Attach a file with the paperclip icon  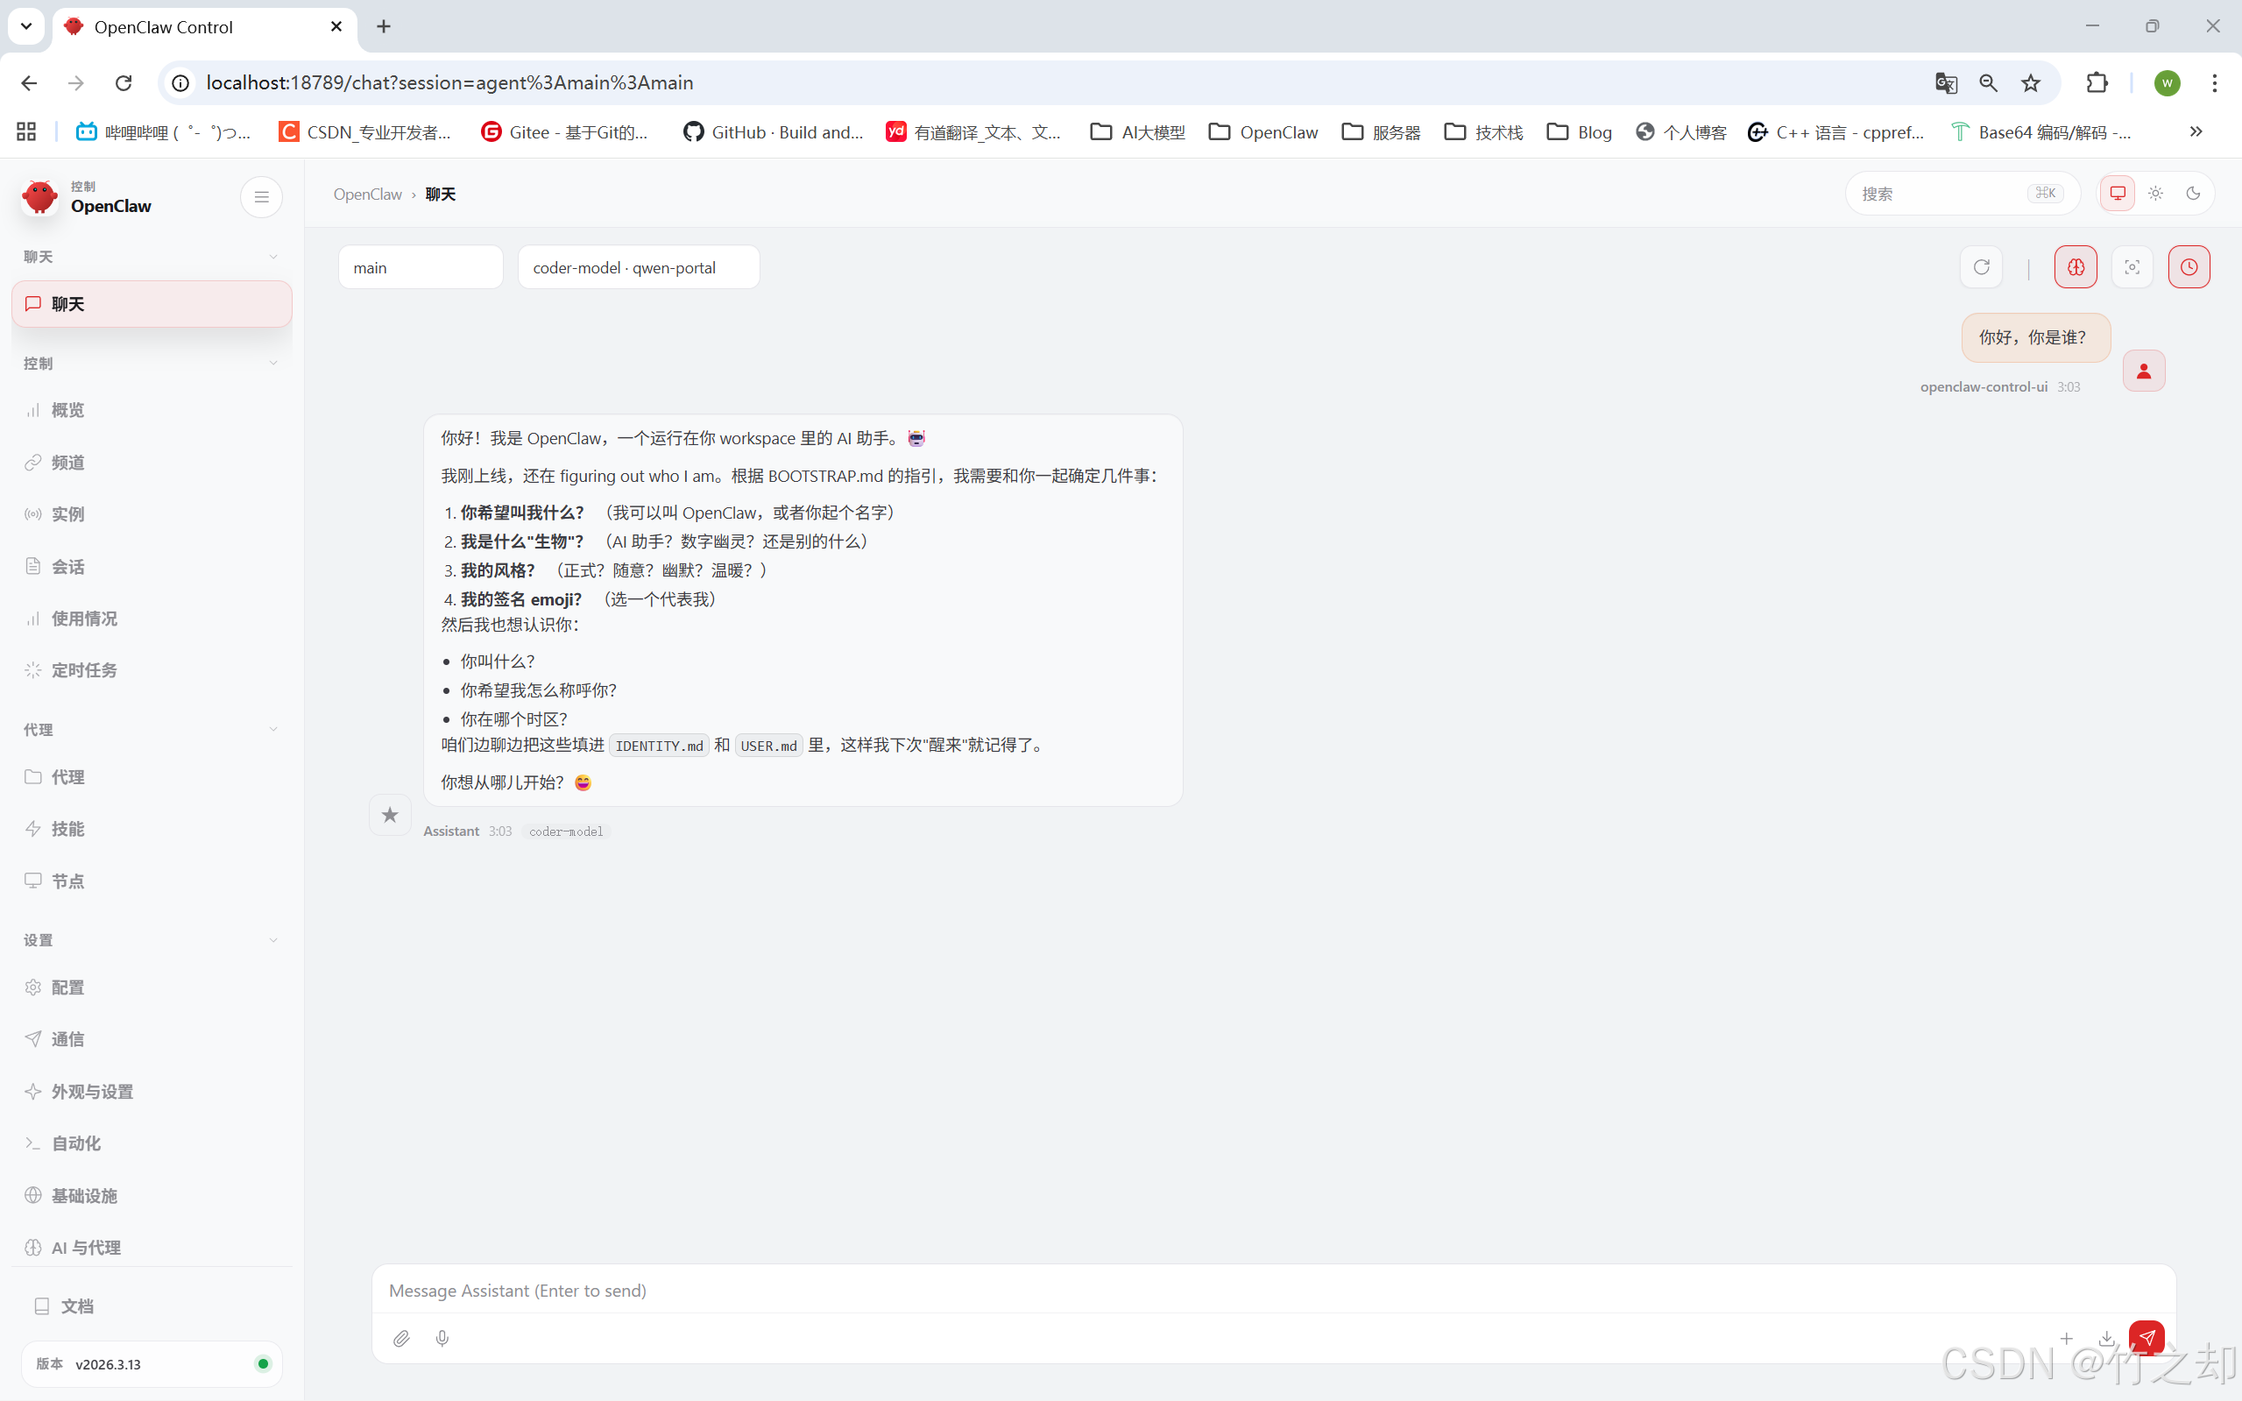tap(402, 1338)
